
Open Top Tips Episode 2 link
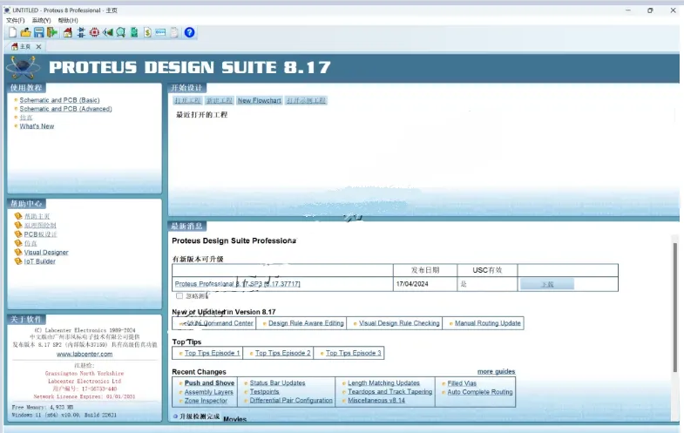point(282,353)
